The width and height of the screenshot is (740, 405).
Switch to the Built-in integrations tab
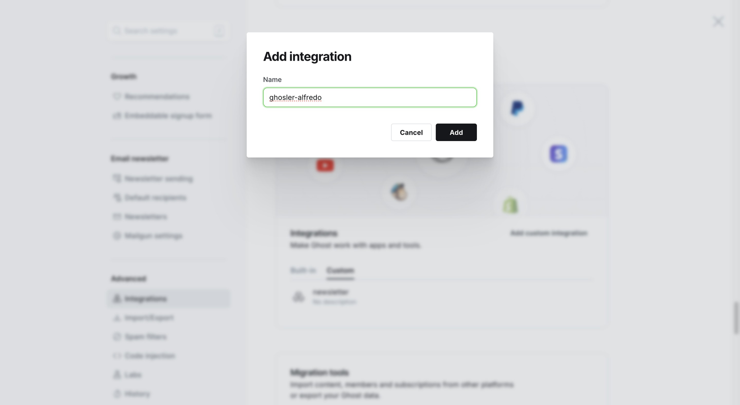(303, 270)
